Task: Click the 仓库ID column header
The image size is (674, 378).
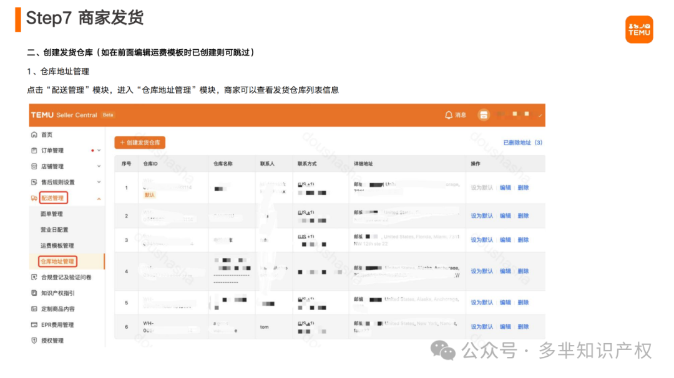Action: point(150,164)
